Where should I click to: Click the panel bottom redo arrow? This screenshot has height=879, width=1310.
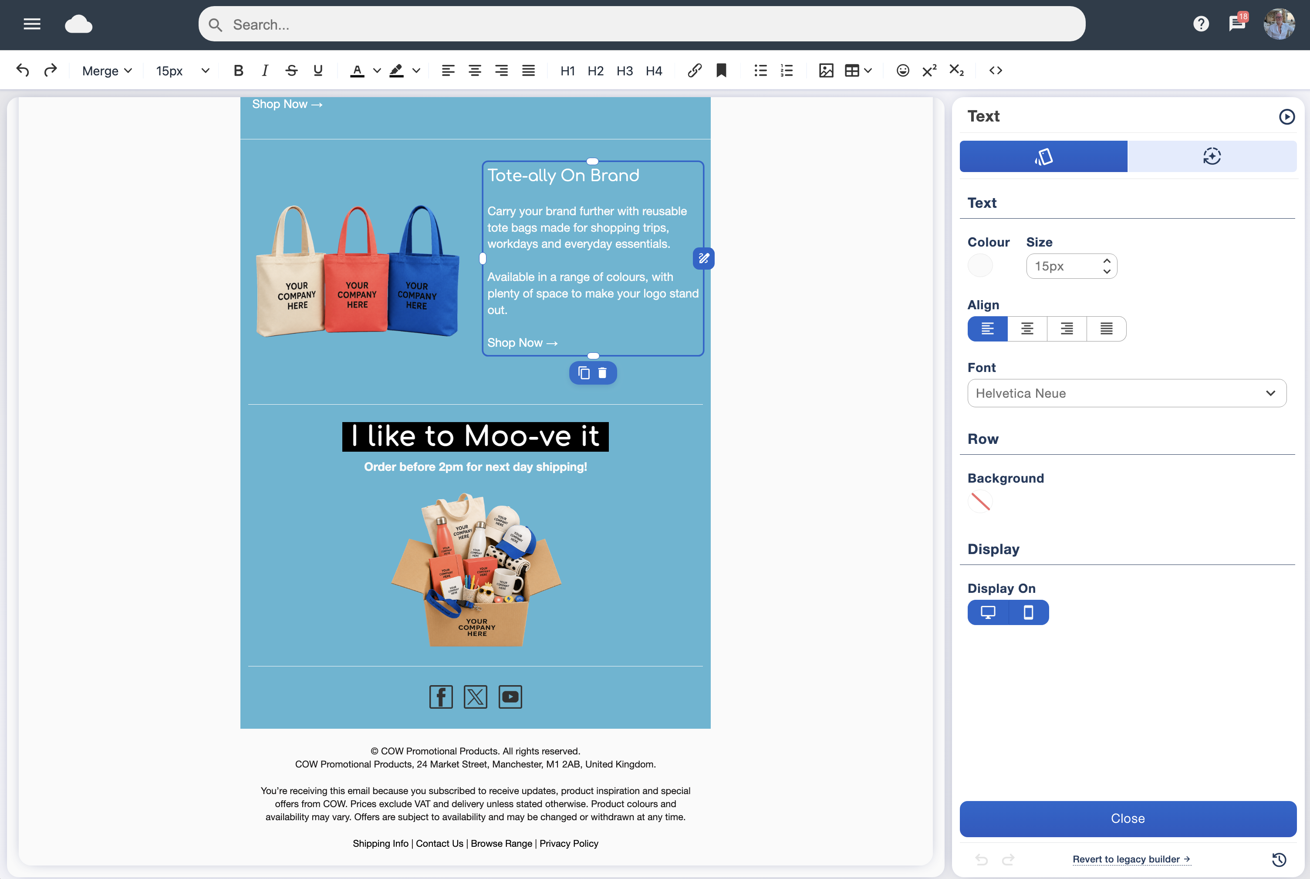tap(1008, 859)
